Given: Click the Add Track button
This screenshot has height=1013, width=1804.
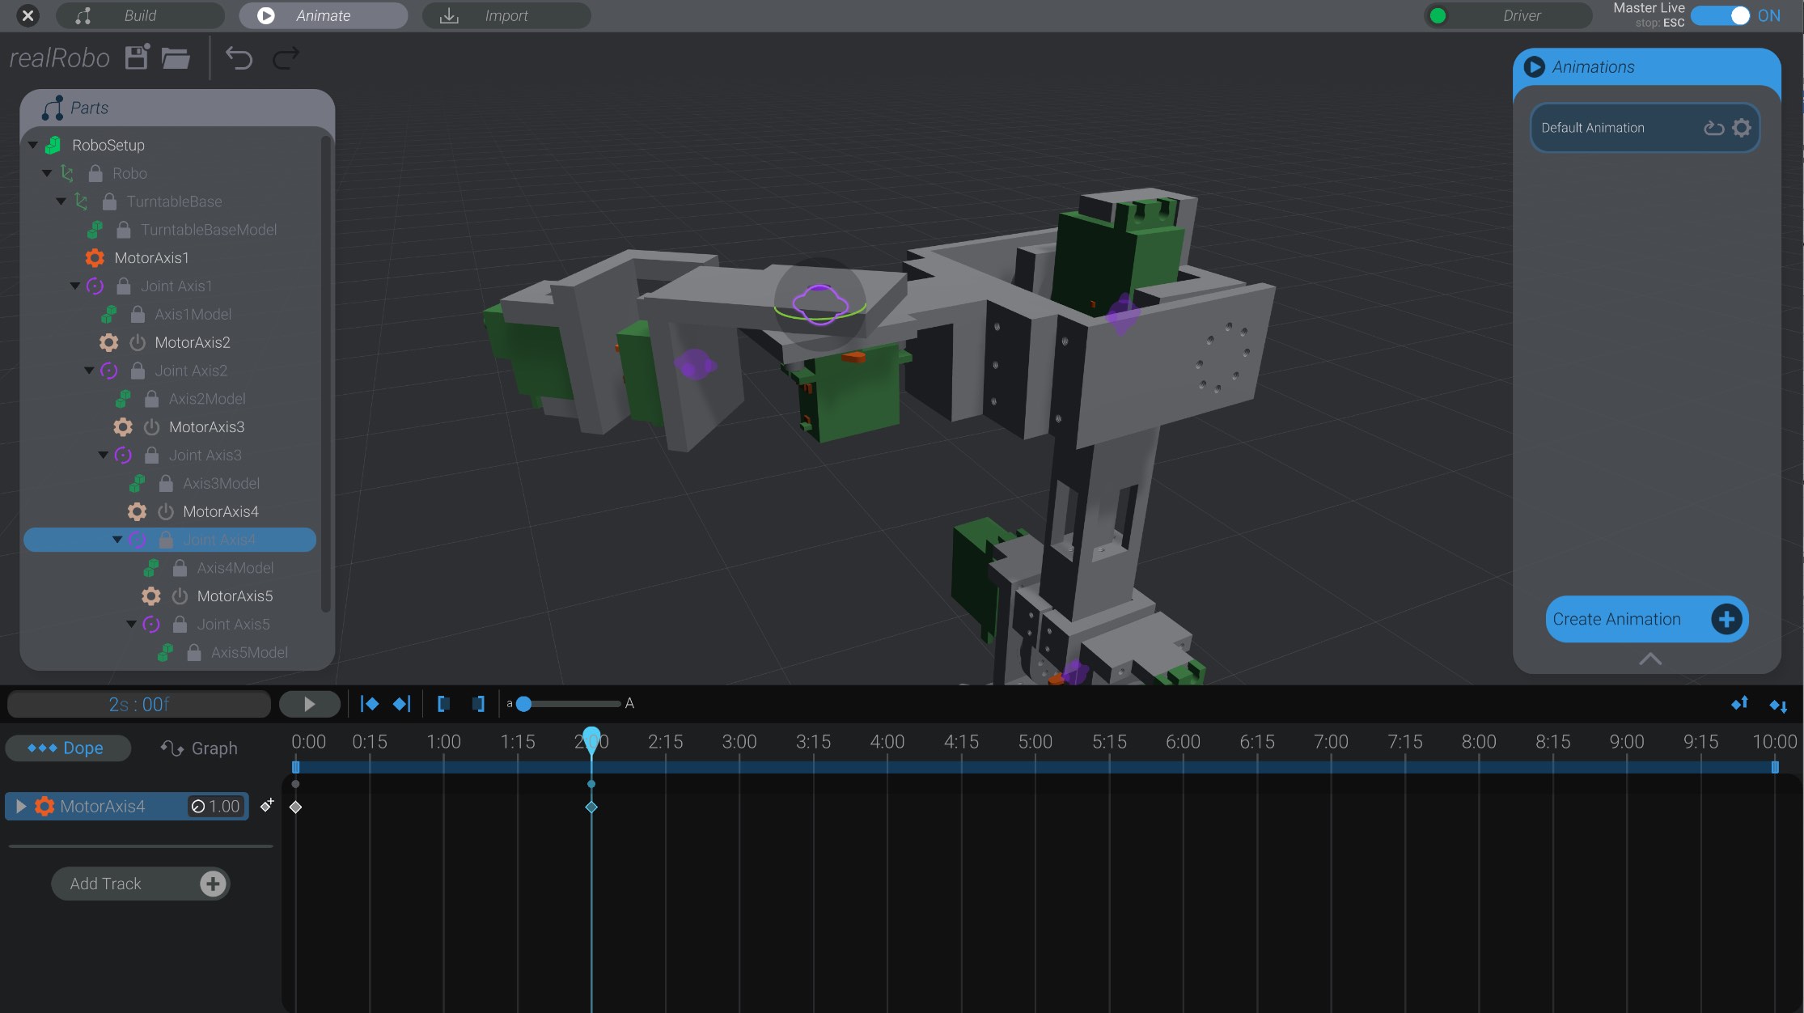Looking at the screenshot, I should (139, 883).
